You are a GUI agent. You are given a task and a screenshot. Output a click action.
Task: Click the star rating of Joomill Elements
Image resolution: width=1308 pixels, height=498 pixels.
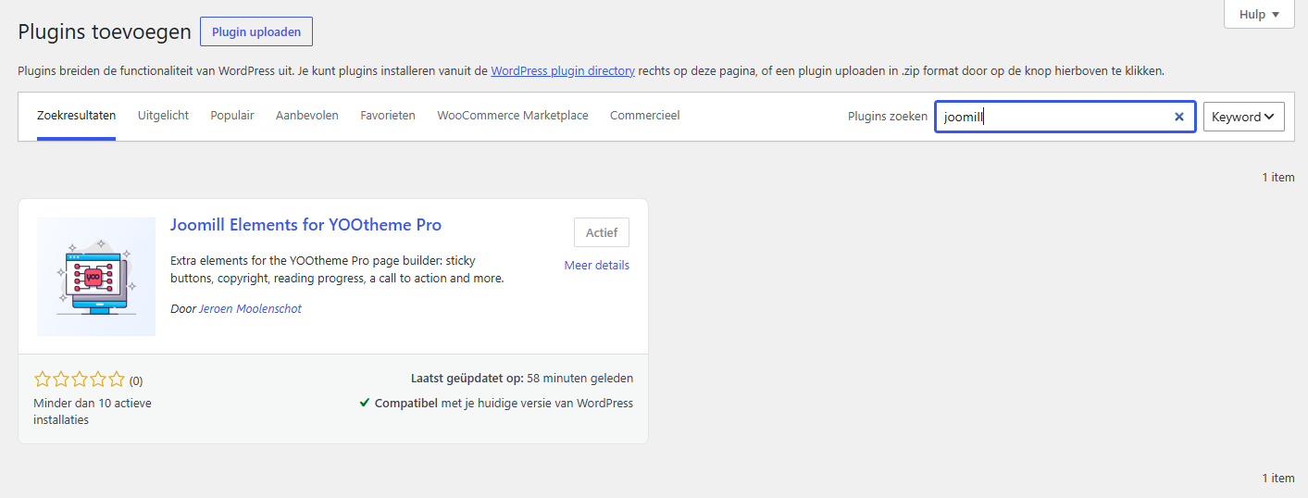click(79, 380)
